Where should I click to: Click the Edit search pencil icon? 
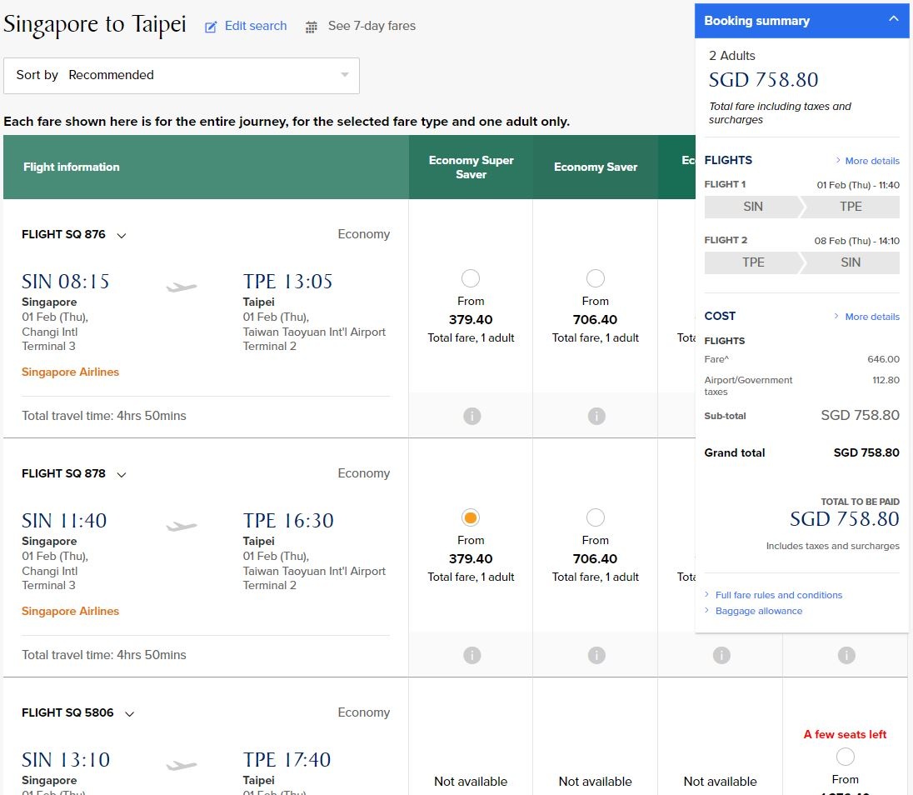211,27
